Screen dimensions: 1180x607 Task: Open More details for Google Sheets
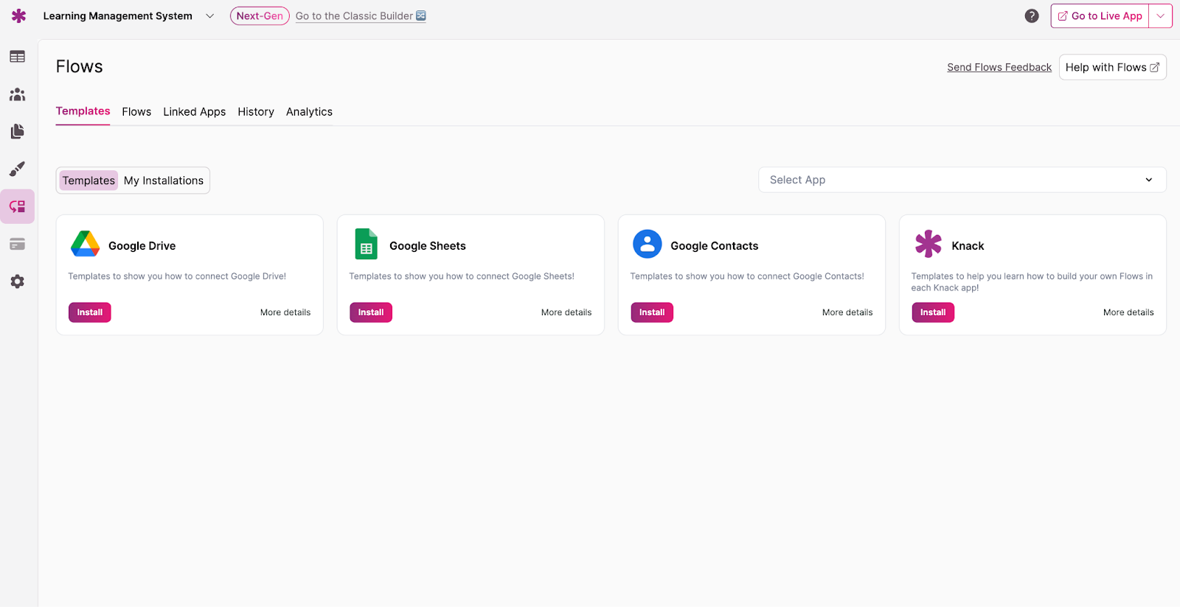[566, 312]
